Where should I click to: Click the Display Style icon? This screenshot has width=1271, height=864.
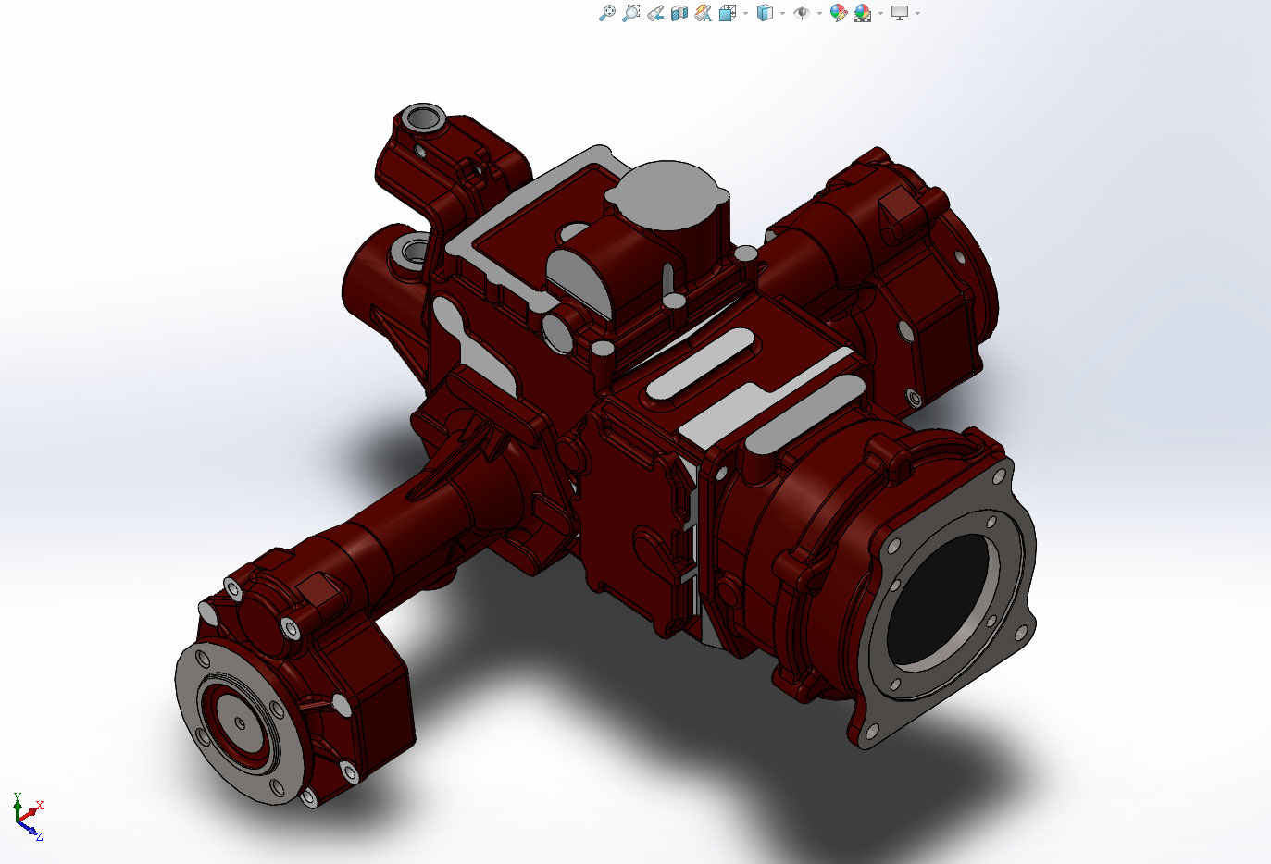pyautogui.click(x=765, y=13)
